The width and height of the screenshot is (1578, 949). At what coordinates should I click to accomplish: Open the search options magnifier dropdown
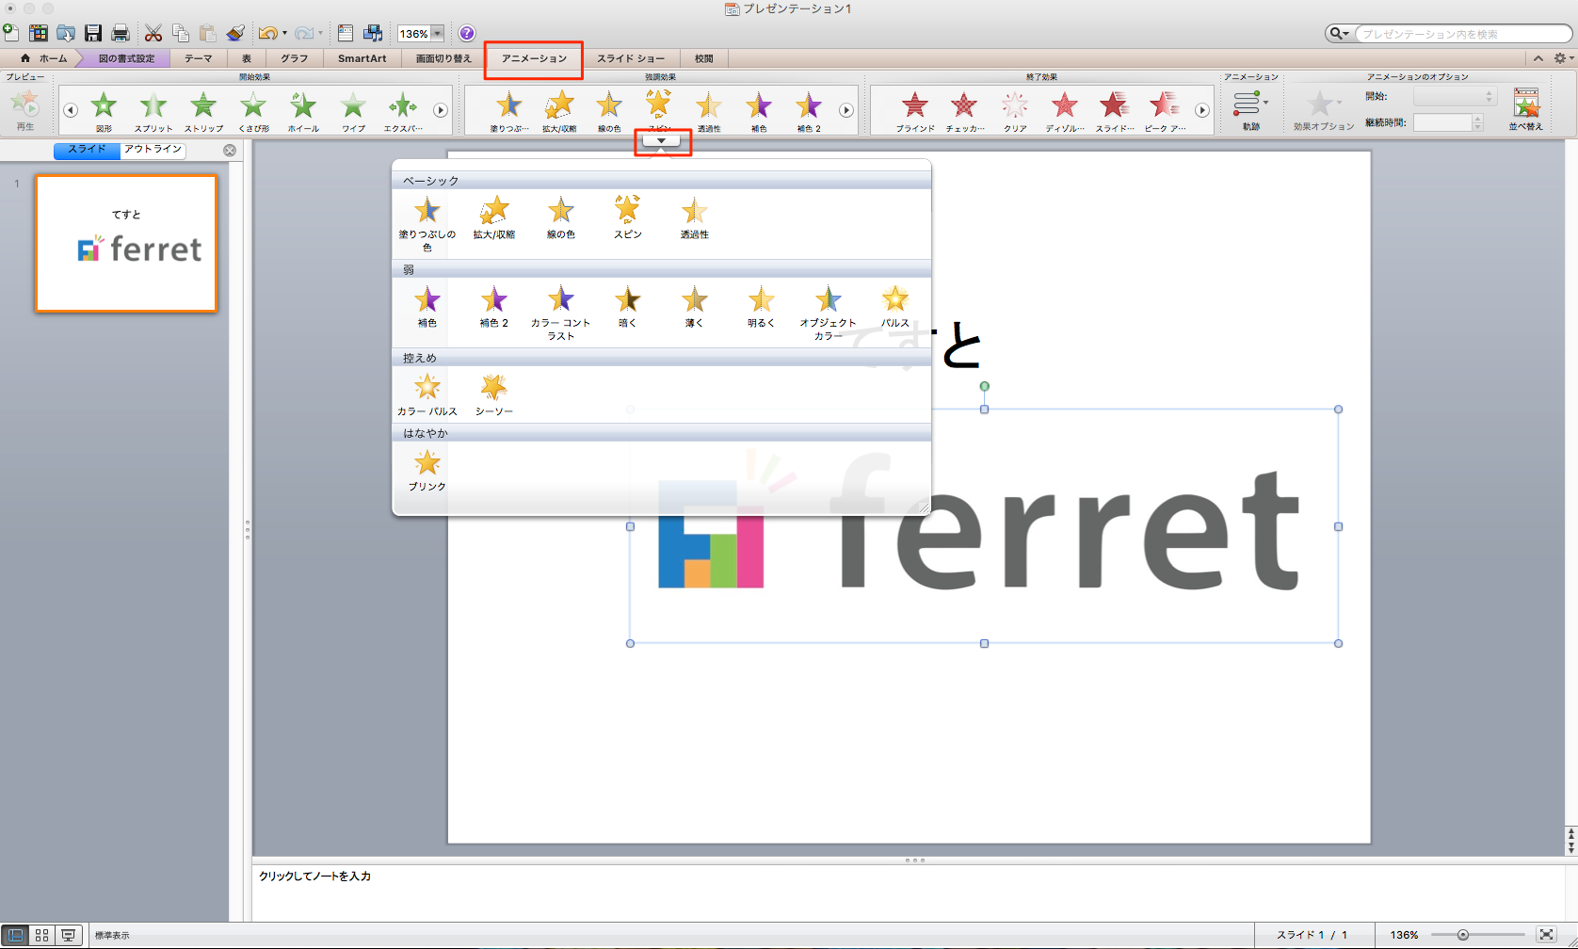[x=1339, y=34]
